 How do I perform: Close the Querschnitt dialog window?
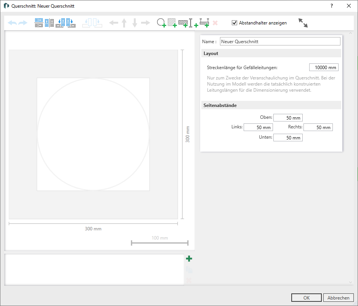349,6
